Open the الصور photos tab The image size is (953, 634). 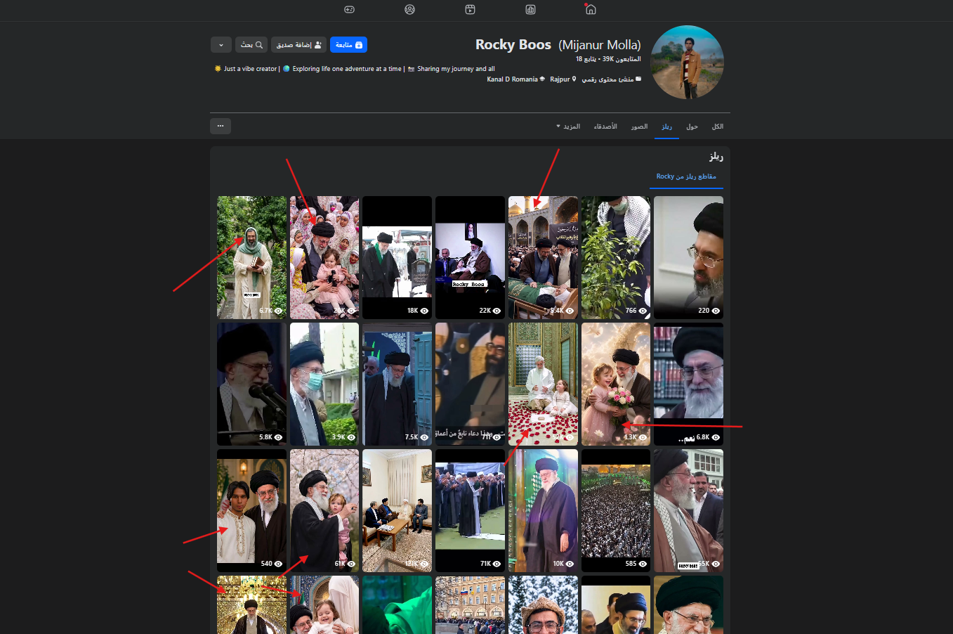point(639,127)
